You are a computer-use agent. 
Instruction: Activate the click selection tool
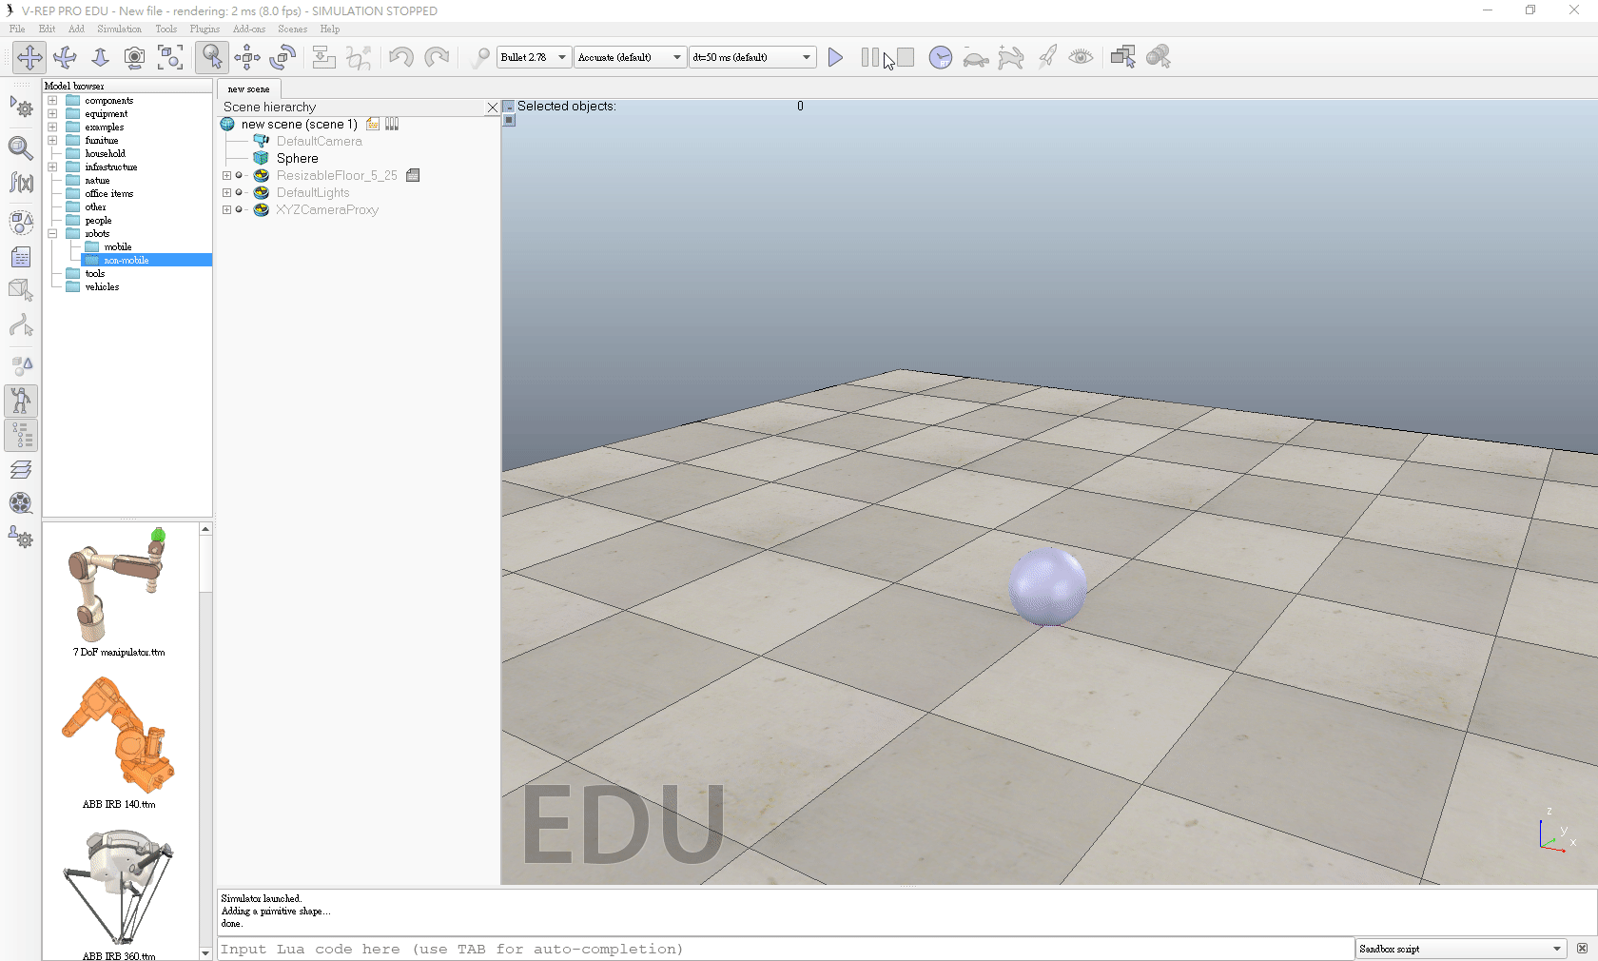[212, 57]
